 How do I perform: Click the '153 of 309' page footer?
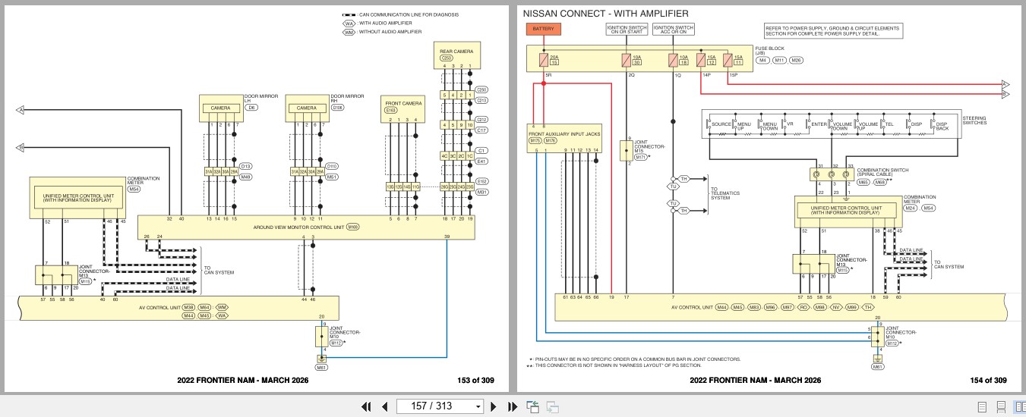[475, 381]
